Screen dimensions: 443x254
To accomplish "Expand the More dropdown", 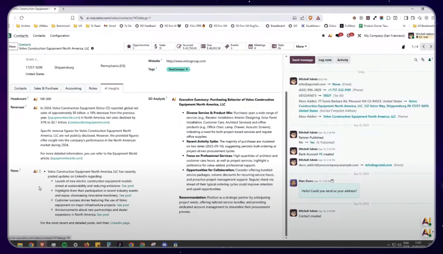I will [301, 46].
